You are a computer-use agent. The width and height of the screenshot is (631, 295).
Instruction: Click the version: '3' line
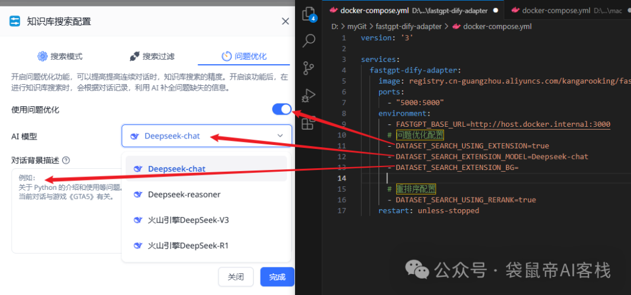[x=387, y=38]
